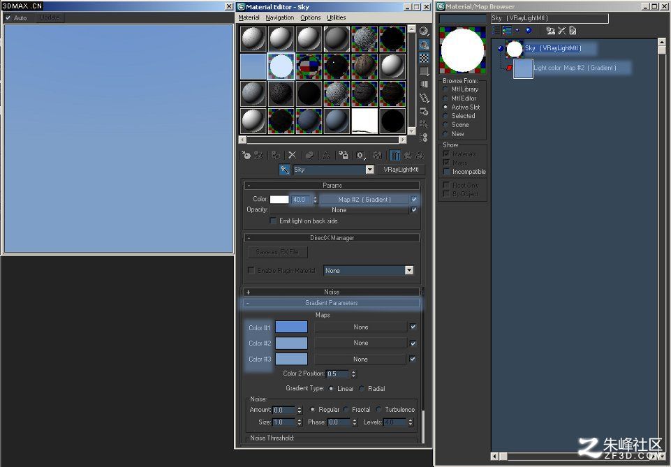Select Sky (VRayLightMtl) in browser tree
Screen dimensions: 671x467
(553, 48)
